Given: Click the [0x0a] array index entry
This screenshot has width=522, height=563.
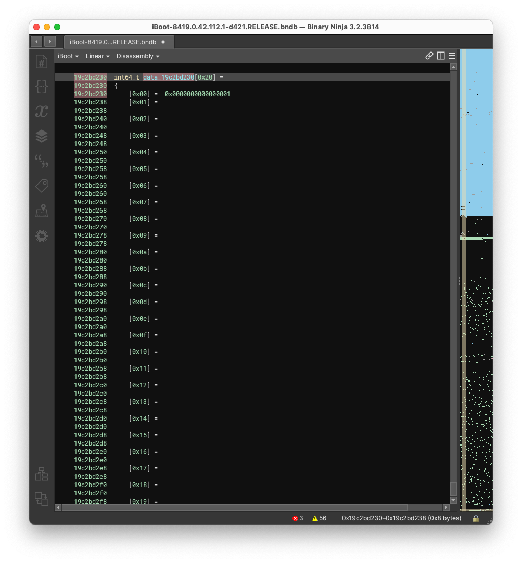Looking at the screenshot, I should point(139,252).
